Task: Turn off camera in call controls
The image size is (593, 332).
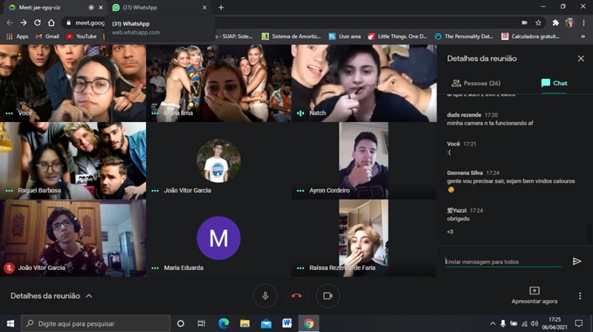Action: pos(328,296)
